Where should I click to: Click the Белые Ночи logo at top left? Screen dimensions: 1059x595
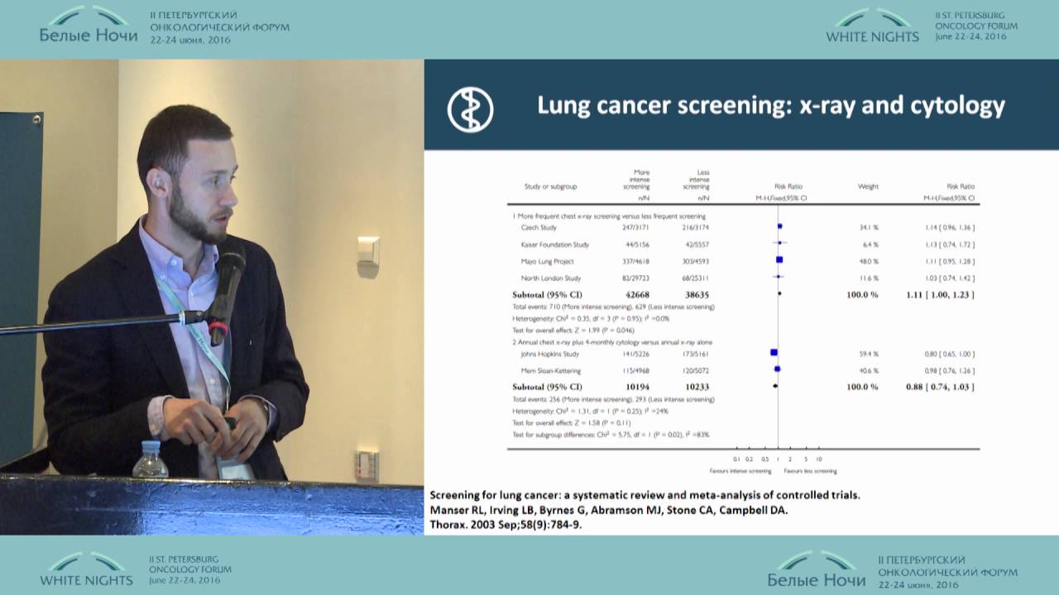pyautogui.click(x=89, y=25)
